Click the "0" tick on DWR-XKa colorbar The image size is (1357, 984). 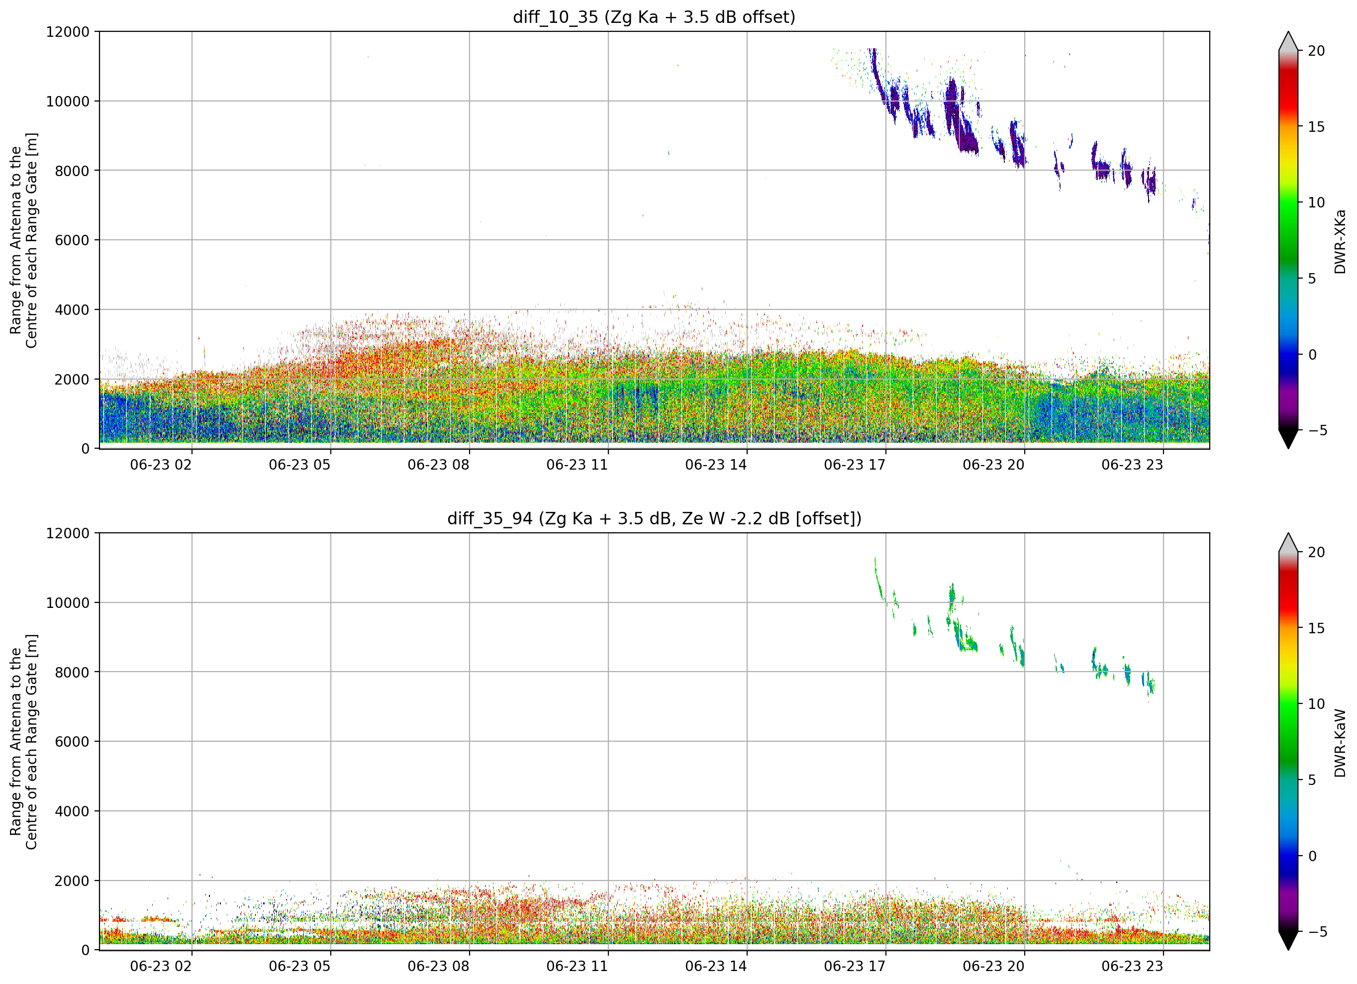pyautogui.click(x=1312, y=354)
